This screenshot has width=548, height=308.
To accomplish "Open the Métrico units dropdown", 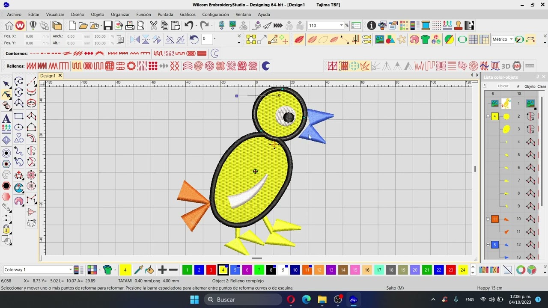I will pos(511,39).
